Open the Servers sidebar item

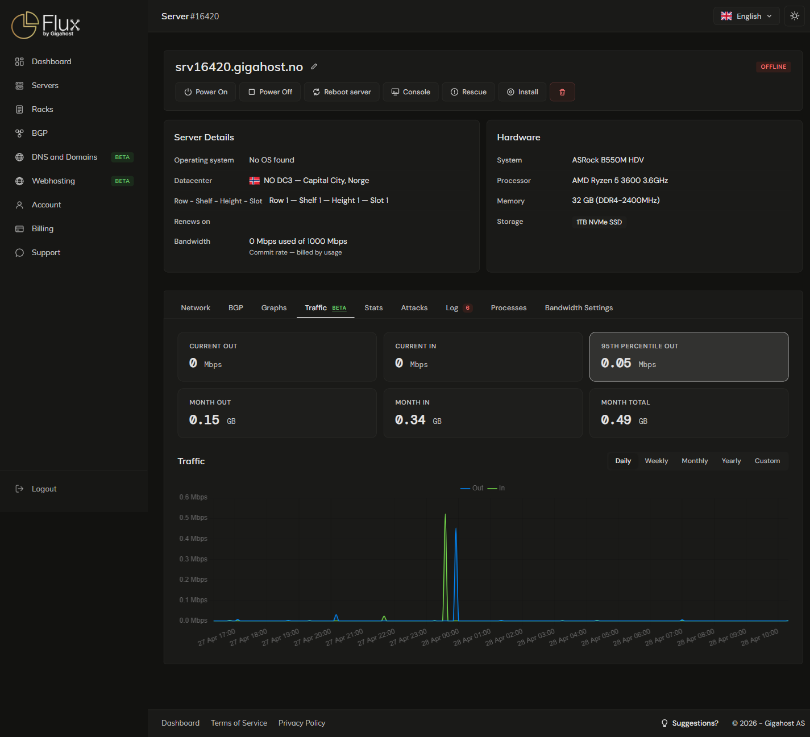point(45,85)
